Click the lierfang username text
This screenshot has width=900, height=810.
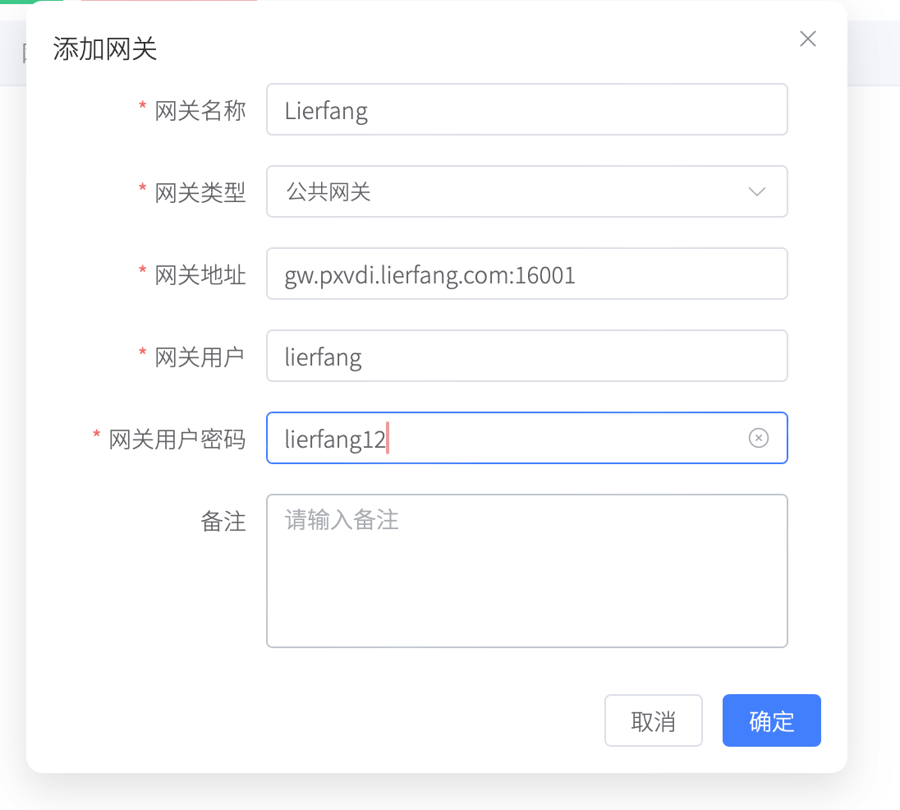323,357
